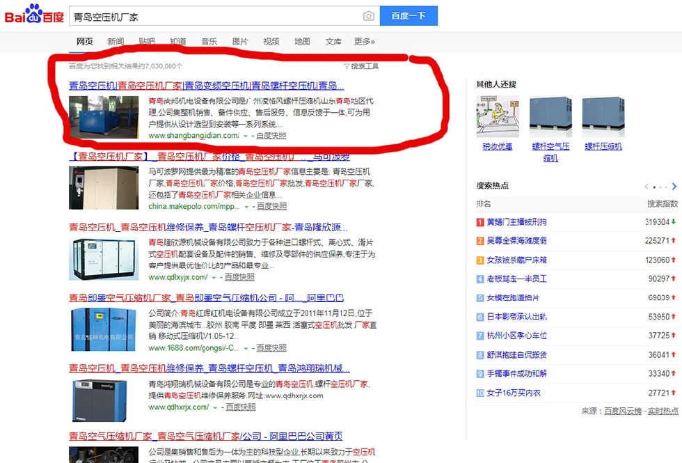Screen dimensions: 682x463
Task: Open the 实时热点 source link
Action: click(663, 411)
